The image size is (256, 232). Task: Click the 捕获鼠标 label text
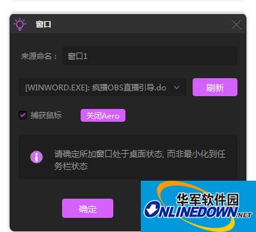click(x=46, y=115)
